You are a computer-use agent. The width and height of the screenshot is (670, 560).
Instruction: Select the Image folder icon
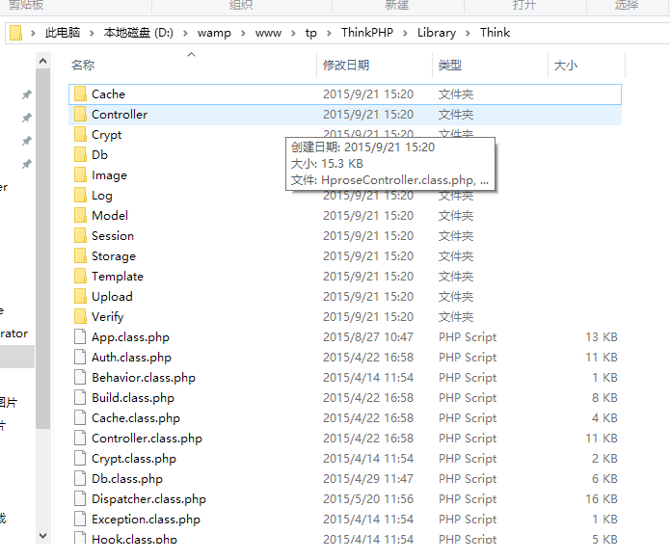coord(80,175)
